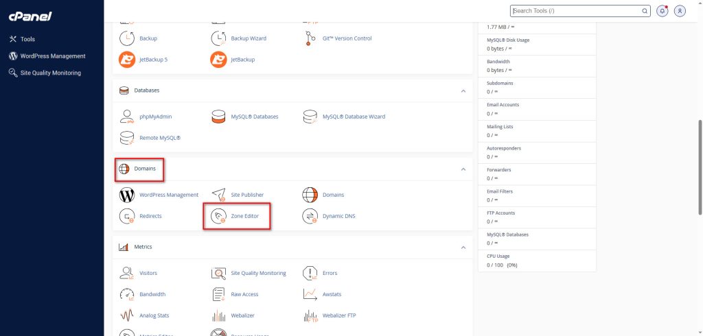Select the Git Version Control icon
Viewport: 703px width, 336px height.
(310, 38)
